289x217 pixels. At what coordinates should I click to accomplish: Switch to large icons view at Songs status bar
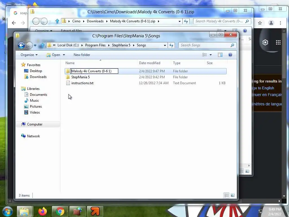point(233,195)
